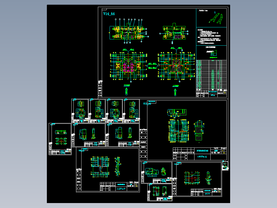
Task: Select the hatched side section view on V01_A4
Action: click(x=199, y=131)
